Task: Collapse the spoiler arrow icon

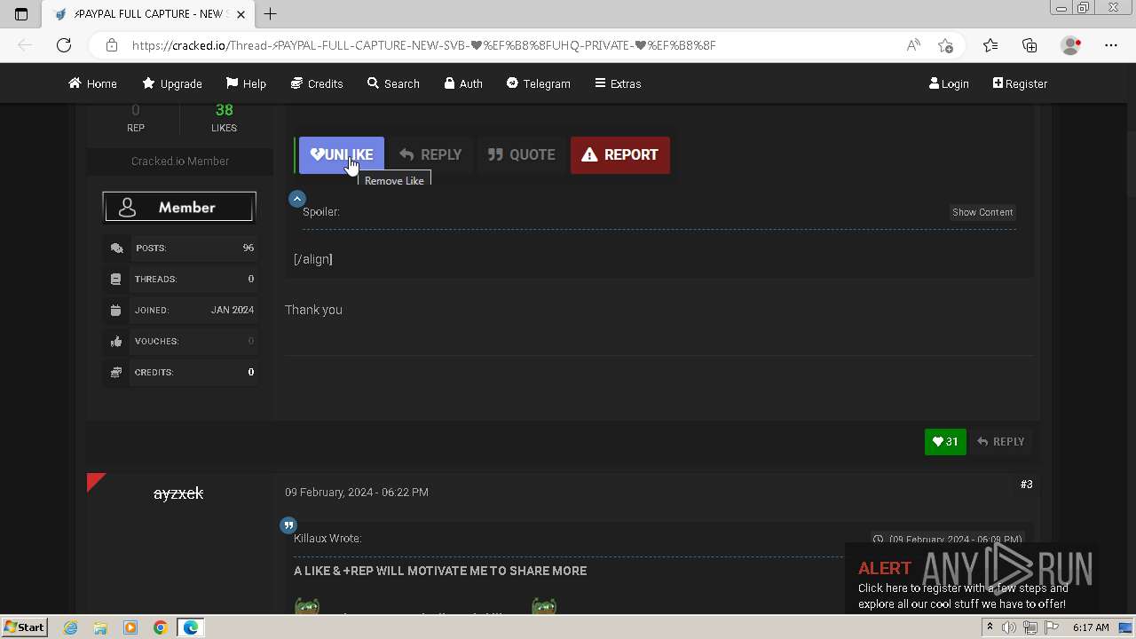Action: tap(297, 199)
